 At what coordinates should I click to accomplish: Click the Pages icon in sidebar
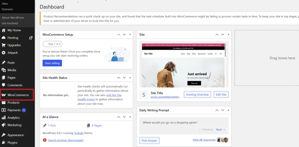[4, 78]
